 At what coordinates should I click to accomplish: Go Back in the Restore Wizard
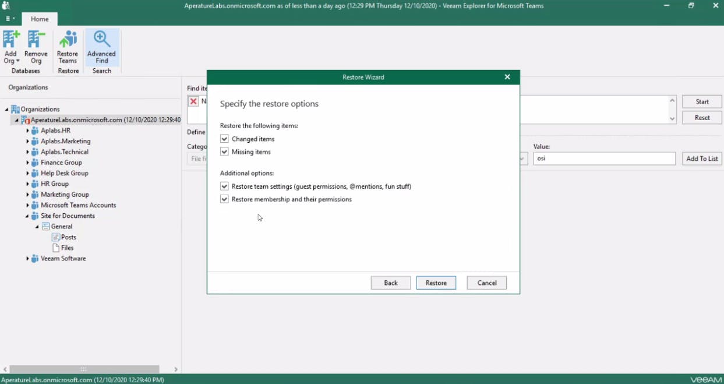coord(391,283)
